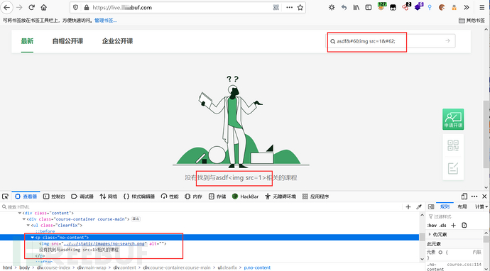Open the red extension with the 2 badge
490x271 pixels.
pyautogui.click(x=406, y=6)
